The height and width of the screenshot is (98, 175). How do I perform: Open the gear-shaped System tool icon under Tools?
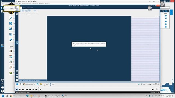(11, 51)
